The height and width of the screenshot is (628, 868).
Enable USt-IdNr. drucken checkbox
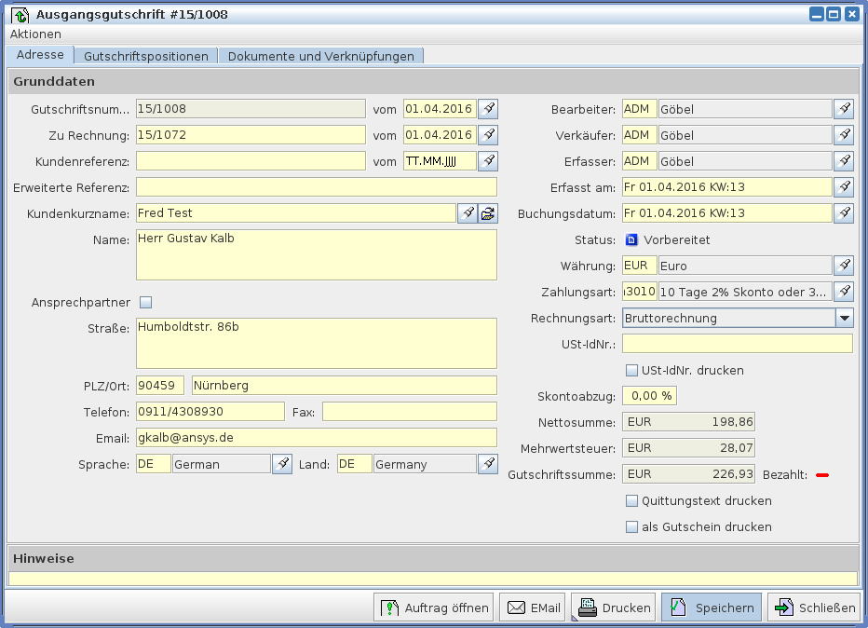632,370
